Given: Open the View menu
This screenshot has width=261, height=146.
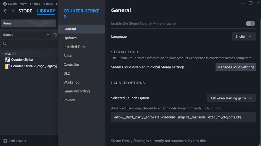Looking at the screenshot, I should coord(23,4).
